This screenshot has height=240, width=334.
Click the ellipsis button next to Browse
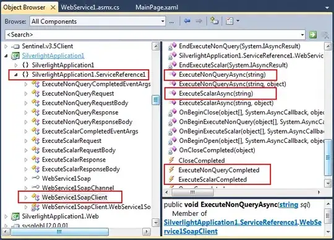[x=171, y=22]
